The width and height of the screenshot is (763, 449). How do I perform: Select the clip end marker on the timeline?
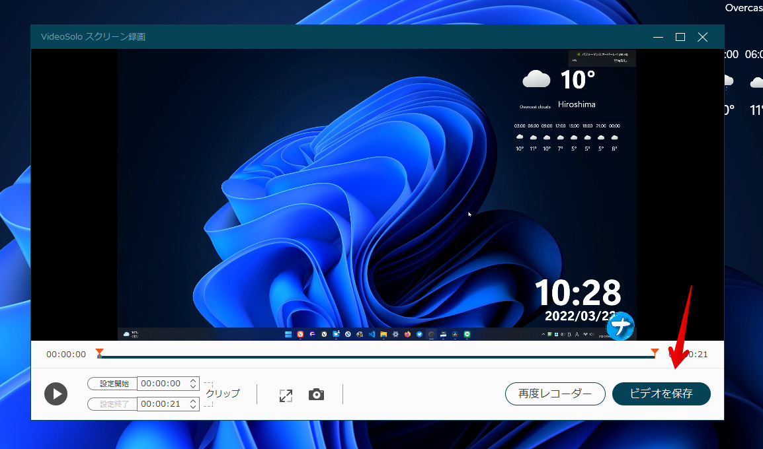coord(655,353)
